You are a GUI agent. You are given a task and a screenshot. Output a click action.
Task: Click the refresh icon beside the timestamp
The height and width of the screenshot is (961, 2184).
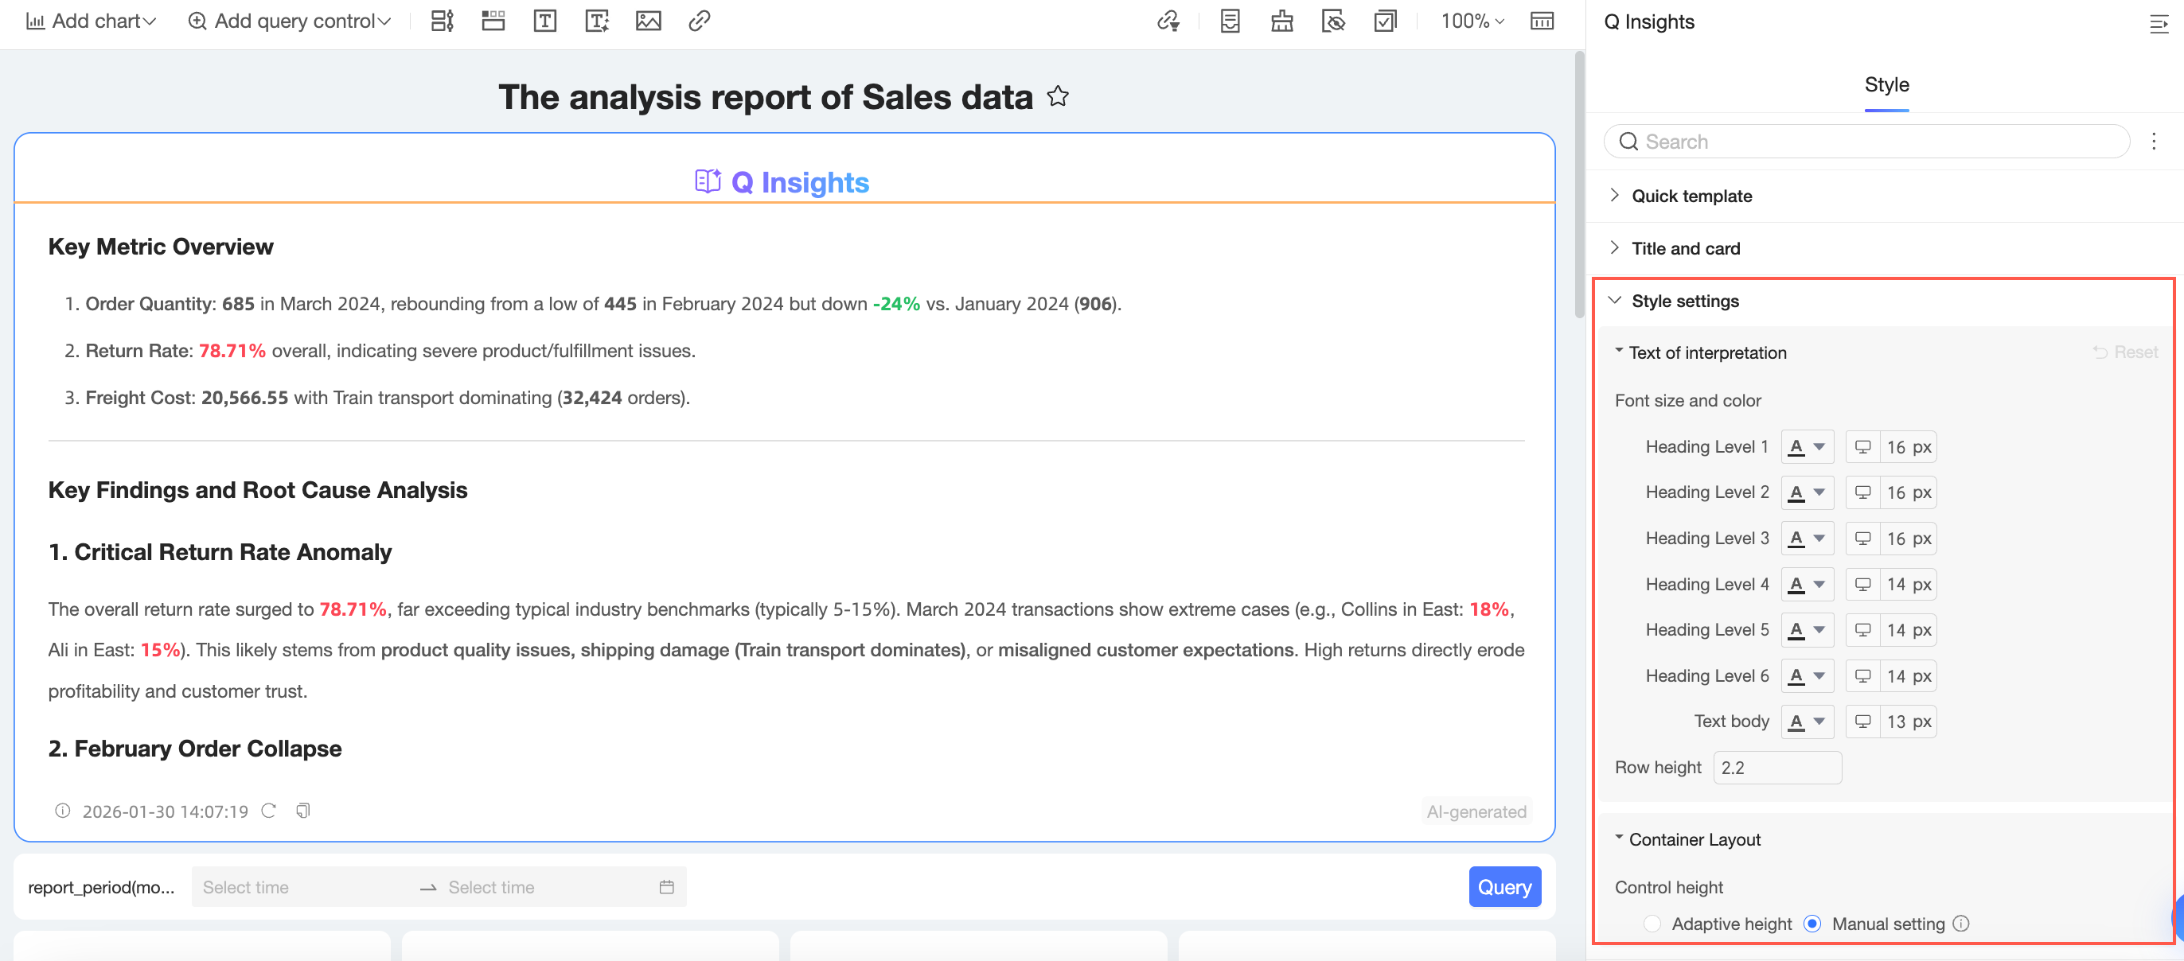click(x=269, y=811)
